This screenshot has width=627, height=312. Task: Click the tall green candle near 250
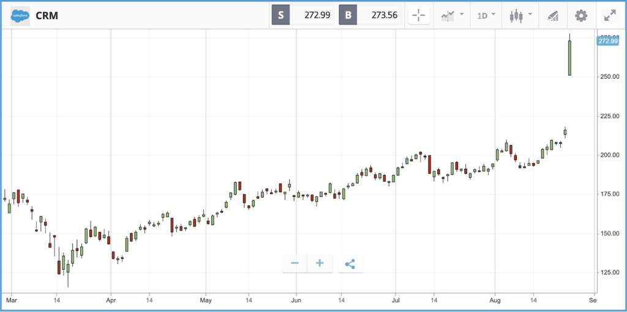[x=569, y=58]
